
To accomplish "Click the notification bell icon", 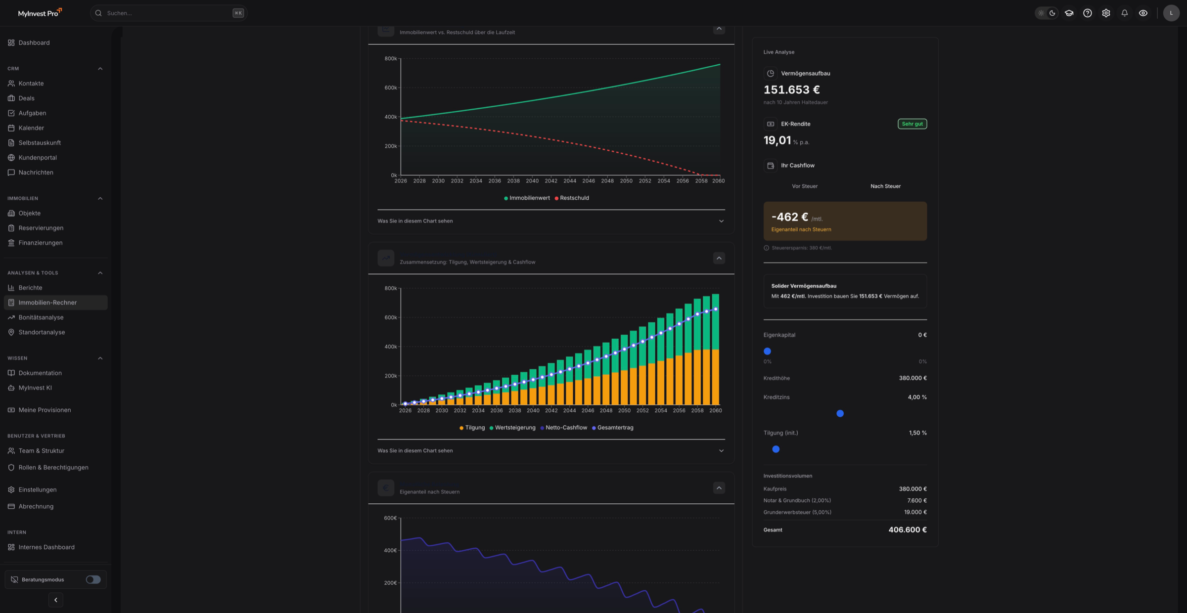I will coord(1124,13).
